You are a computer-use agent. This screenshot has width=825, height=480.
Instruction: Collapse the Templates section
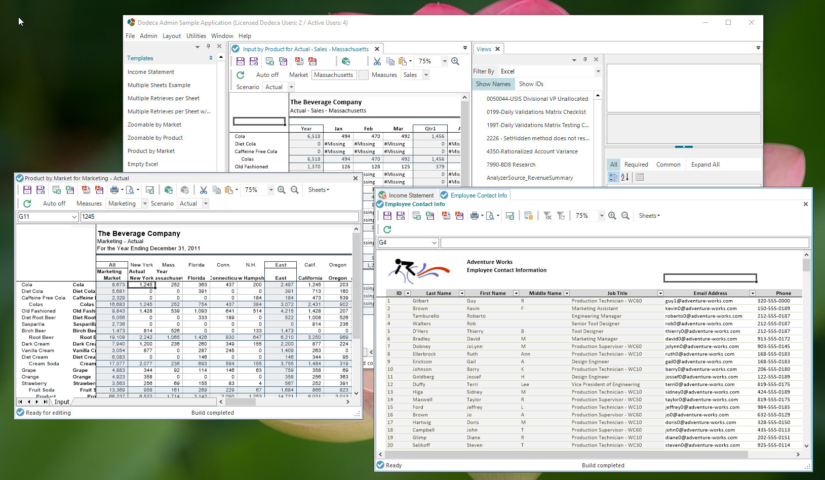tap(211, 58)
